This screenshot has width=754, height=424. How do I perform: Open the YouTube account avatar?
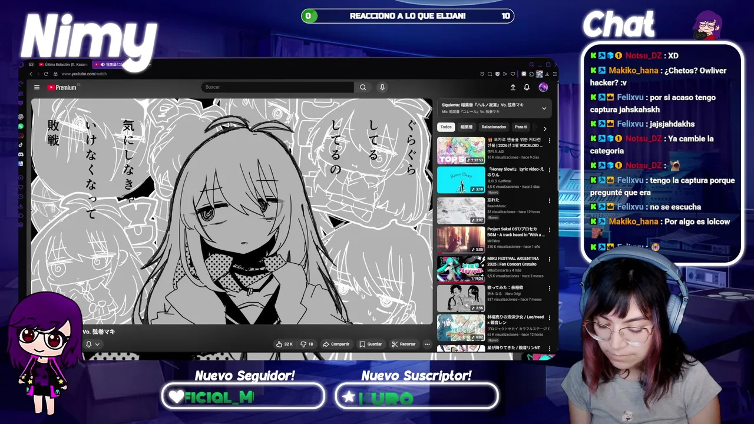click(x=543, y=87)
